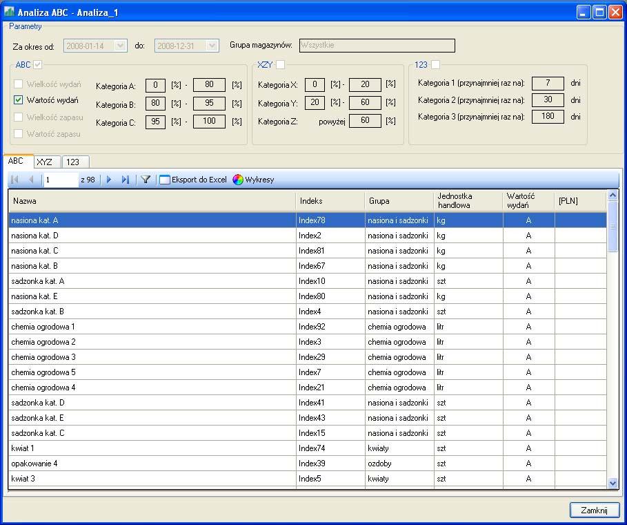
Task: Toggle the ABC group checkbox
Action: point(37,64)
